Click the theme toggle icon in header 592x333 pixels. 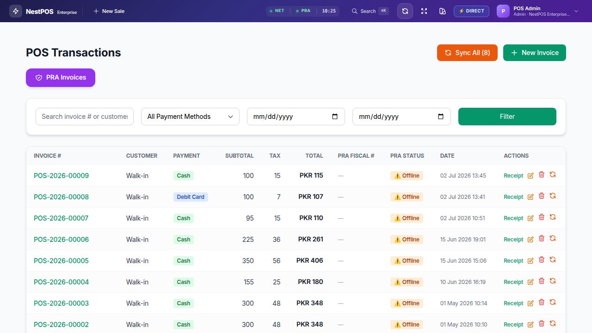click(443, 11)
